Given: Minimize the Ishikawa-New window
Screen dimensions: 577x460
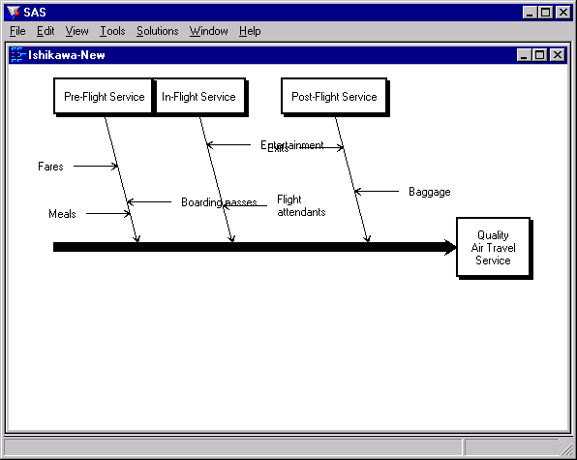Looking at the screenshot, I should tap(524, 55).
